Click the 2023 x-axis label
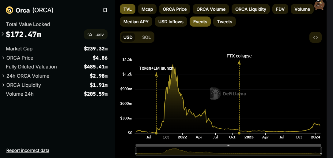Viewport: 333px width, 158px height. pos(249,137)
